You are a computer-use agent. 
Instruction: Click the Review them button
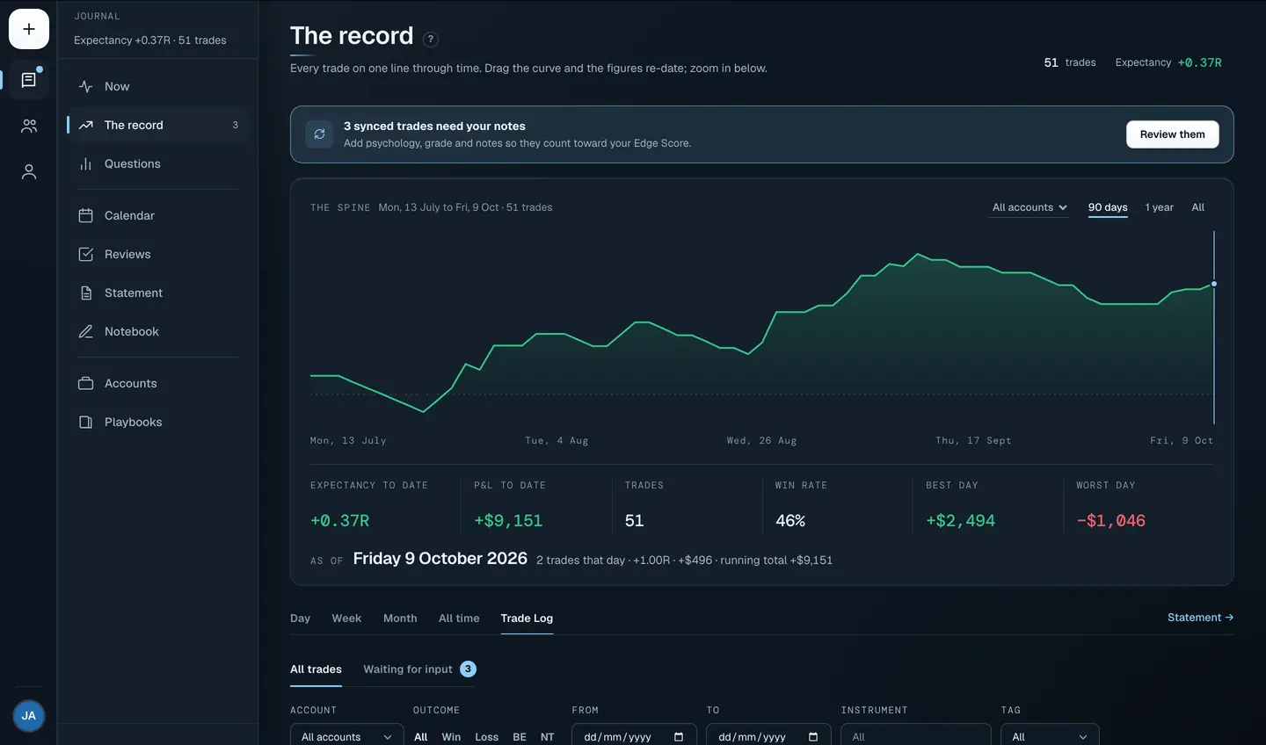tap(1173, 134)
